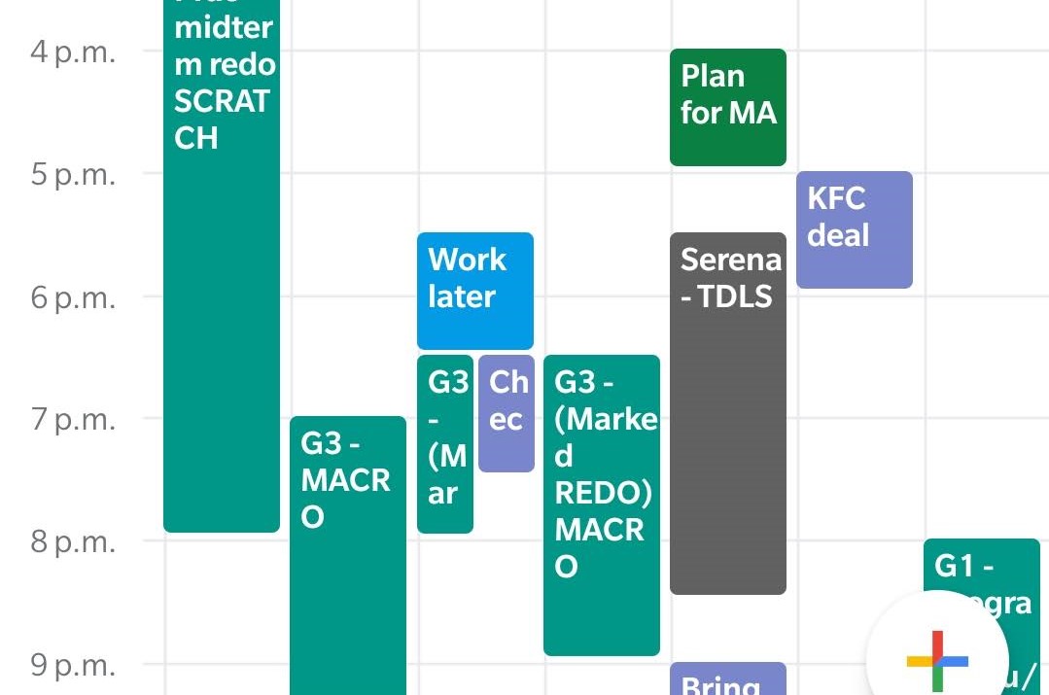This screenshot has height=695, width=1049.
Task: Tap the 6 p.m. time label
Action: 73,297
